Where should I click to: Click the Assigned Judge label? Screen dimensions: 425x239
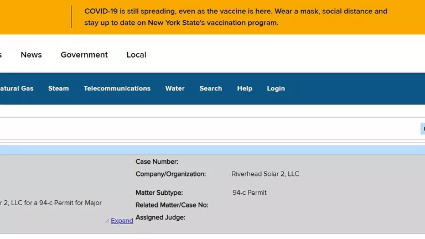(160, 217)
